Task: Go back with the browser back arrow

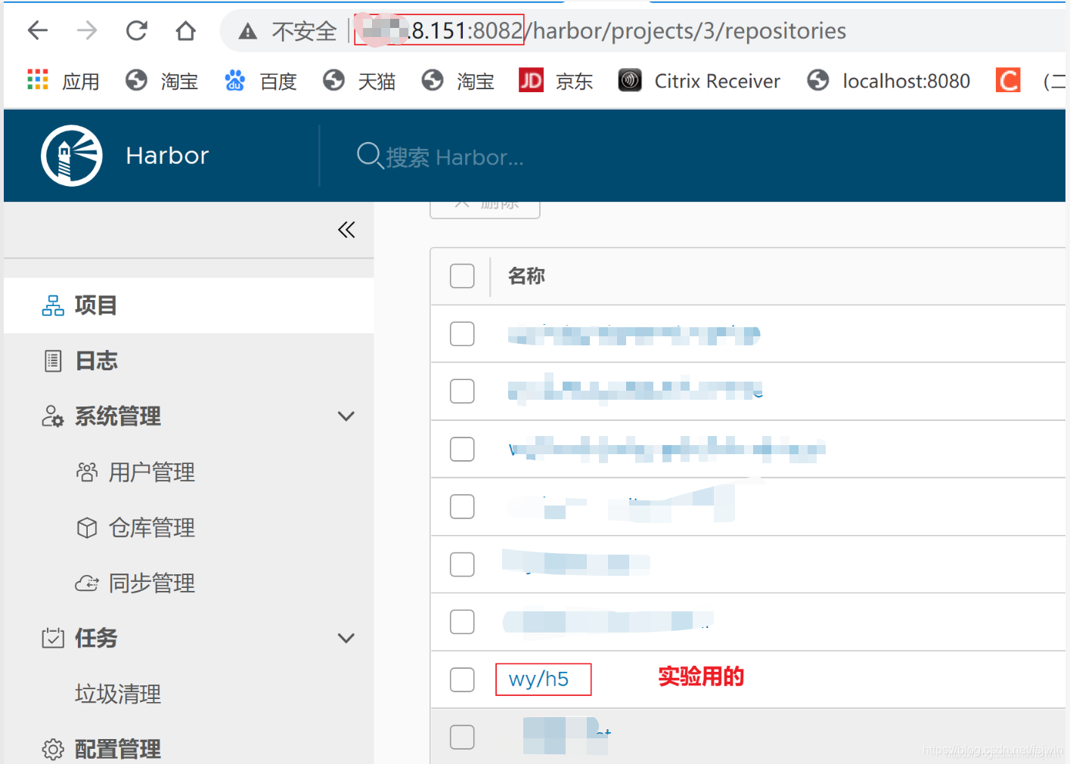Action: pos(38,30)
